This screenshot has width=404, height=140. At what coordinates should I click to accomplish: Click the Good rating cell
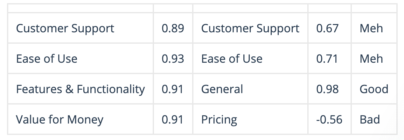tap(374, 89)
